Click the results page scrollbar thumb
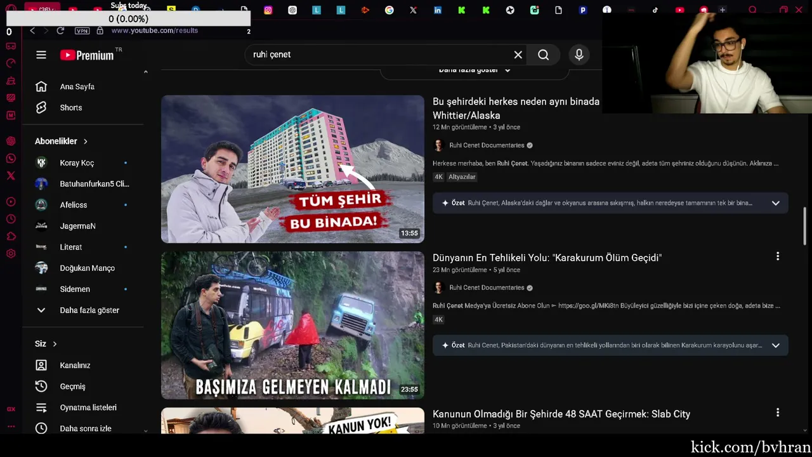 click(x=806, y=225)
